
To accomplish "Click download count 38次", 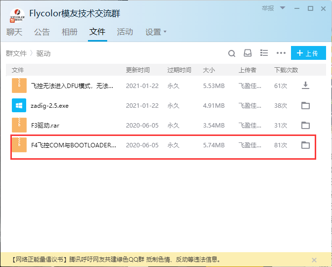I will [281, 105].
